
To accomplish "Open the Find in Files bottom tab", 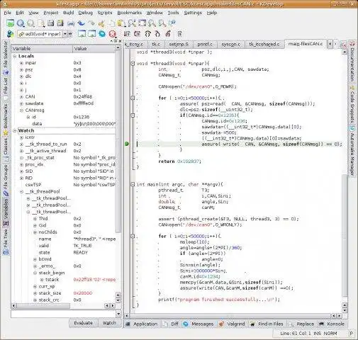I will (x=267, y=324).
